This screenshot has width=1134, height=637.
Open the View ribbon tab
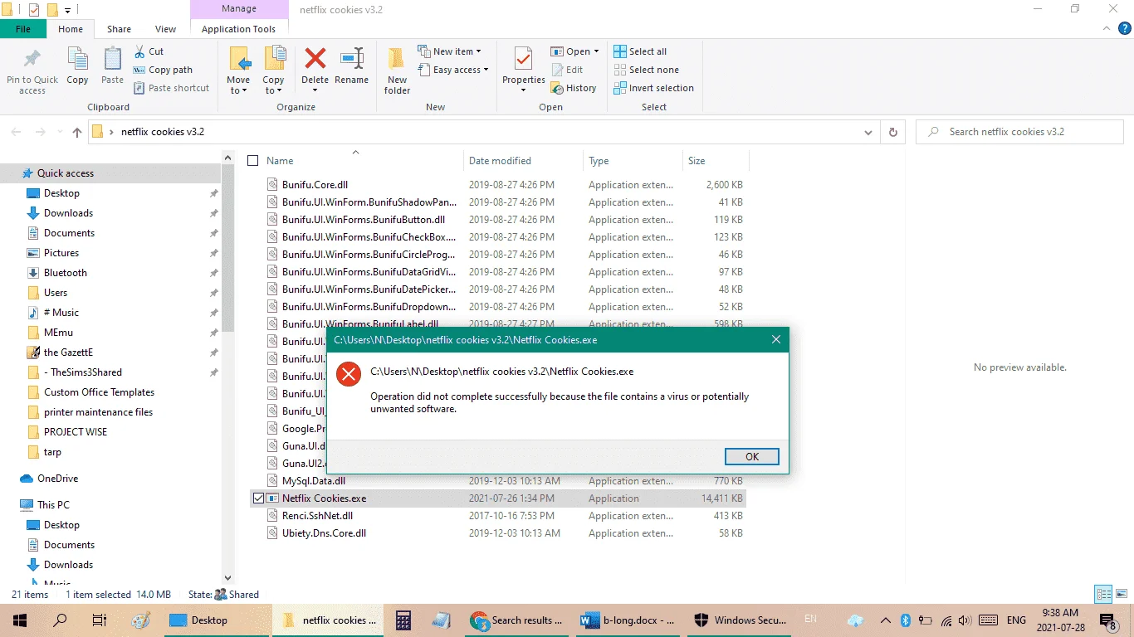pyautogui.click(x=165, y=29)
